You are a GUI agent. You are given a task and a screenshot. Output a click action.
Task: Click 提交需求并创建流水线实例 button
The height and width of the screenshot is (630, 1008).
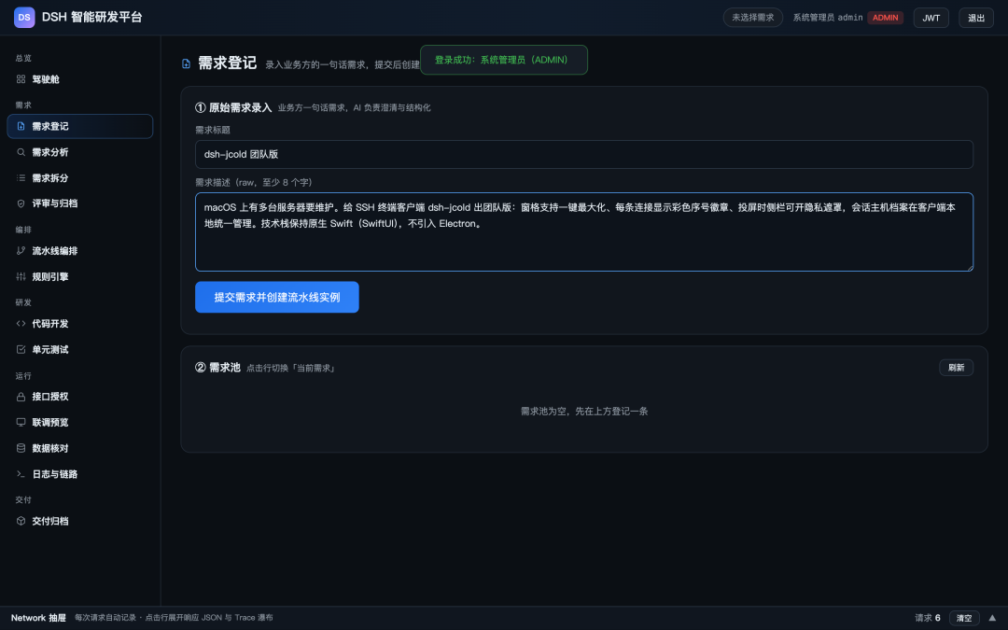[x=277, y=297]
